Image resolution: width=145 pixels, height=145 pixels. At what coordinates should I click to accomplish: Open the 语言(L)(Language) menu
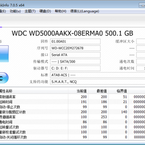[x=85, y=11]
